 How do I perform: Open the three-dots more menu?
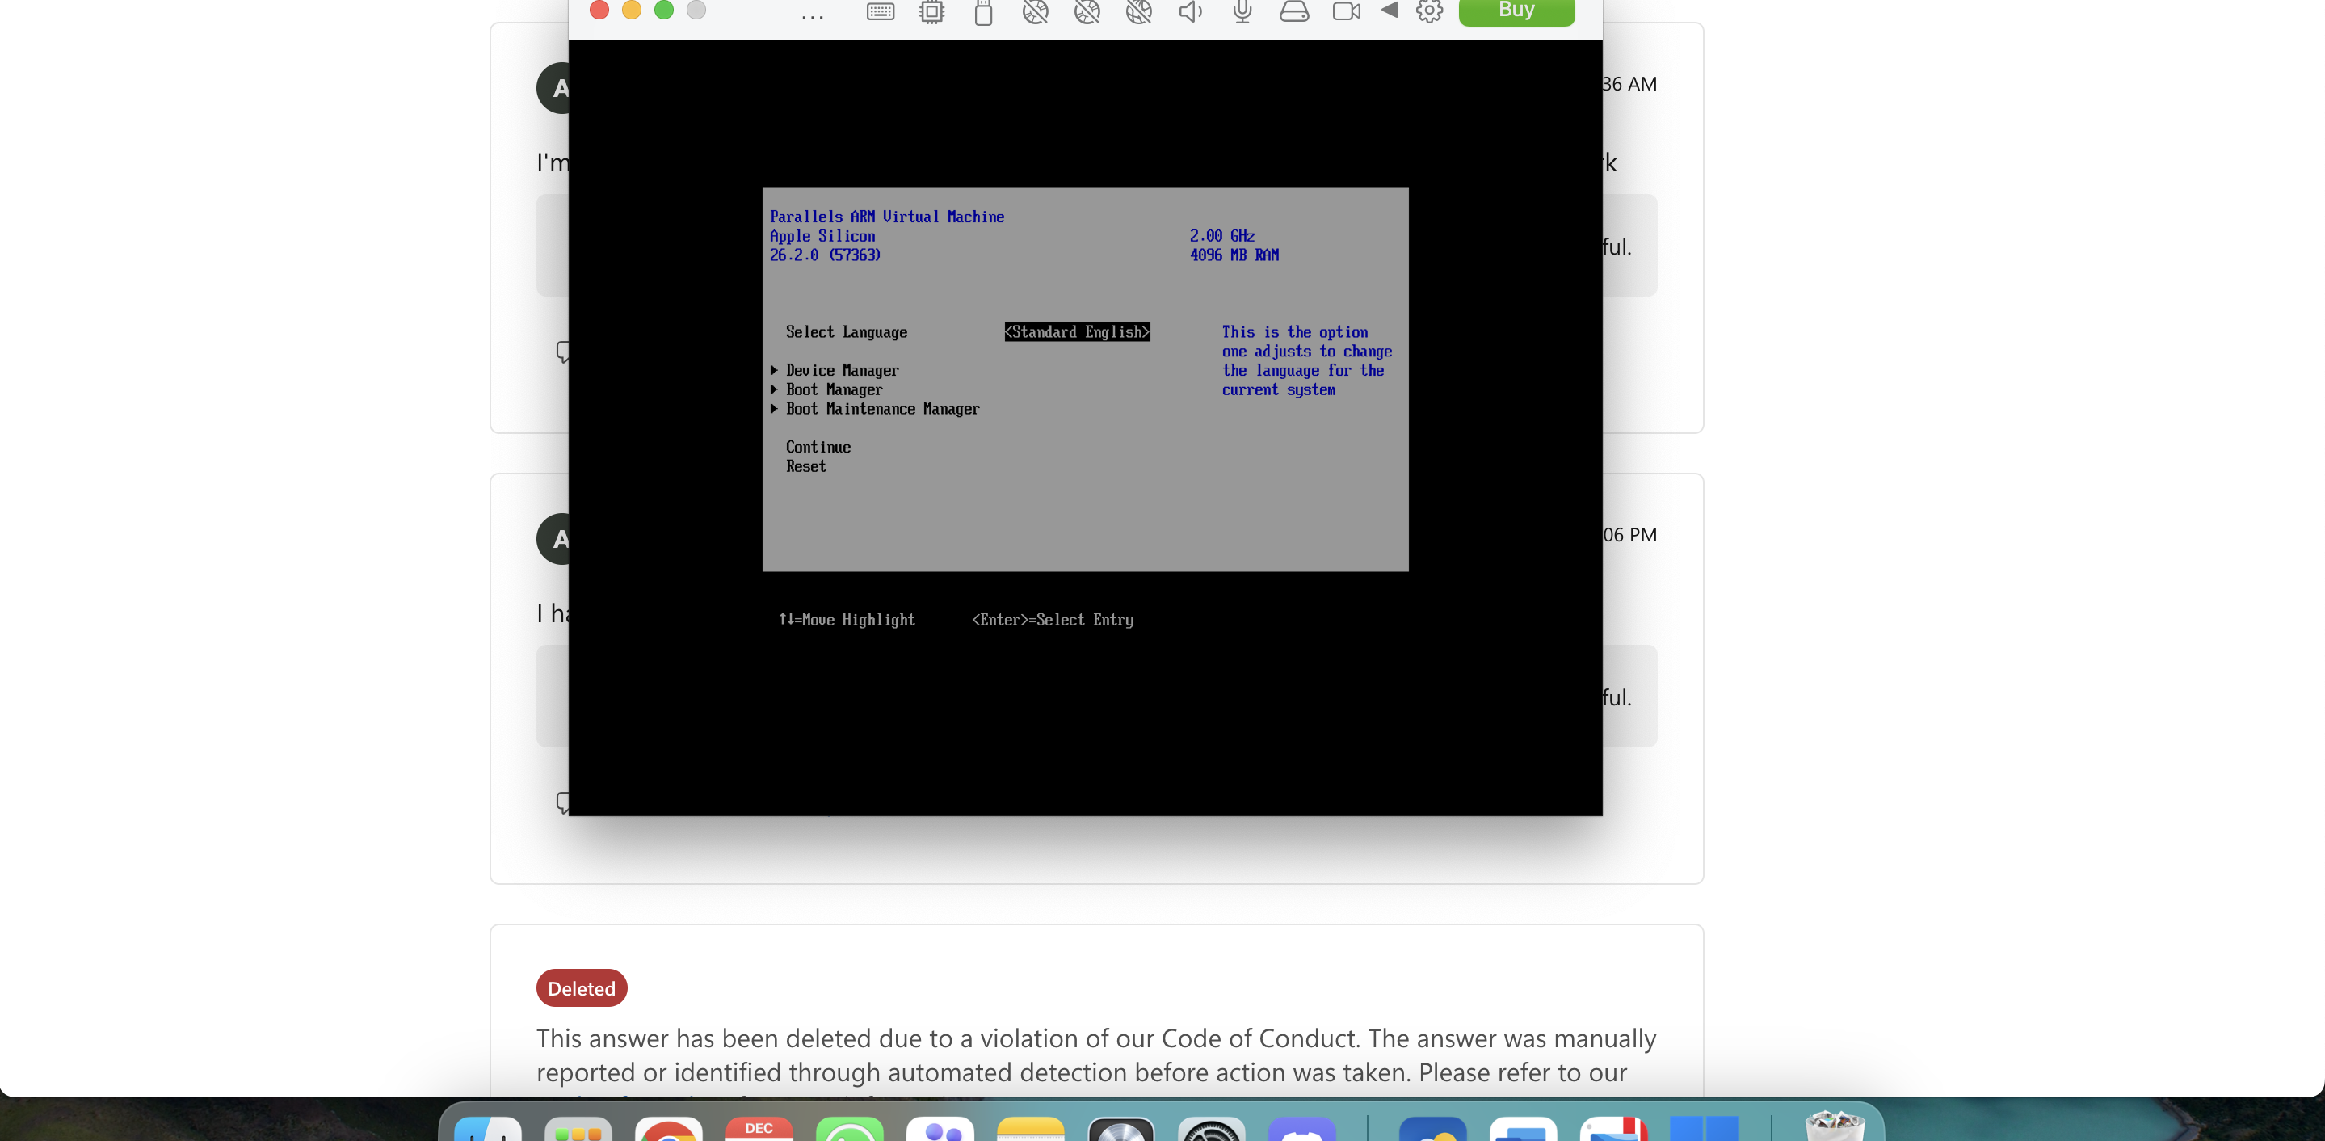[x=813, y=17]
